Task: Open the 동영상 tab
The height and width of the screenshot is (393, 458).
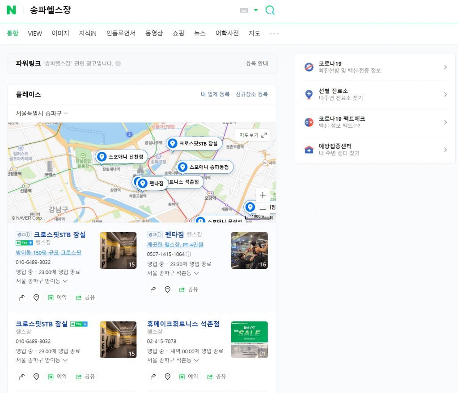Action: (154, 33)
